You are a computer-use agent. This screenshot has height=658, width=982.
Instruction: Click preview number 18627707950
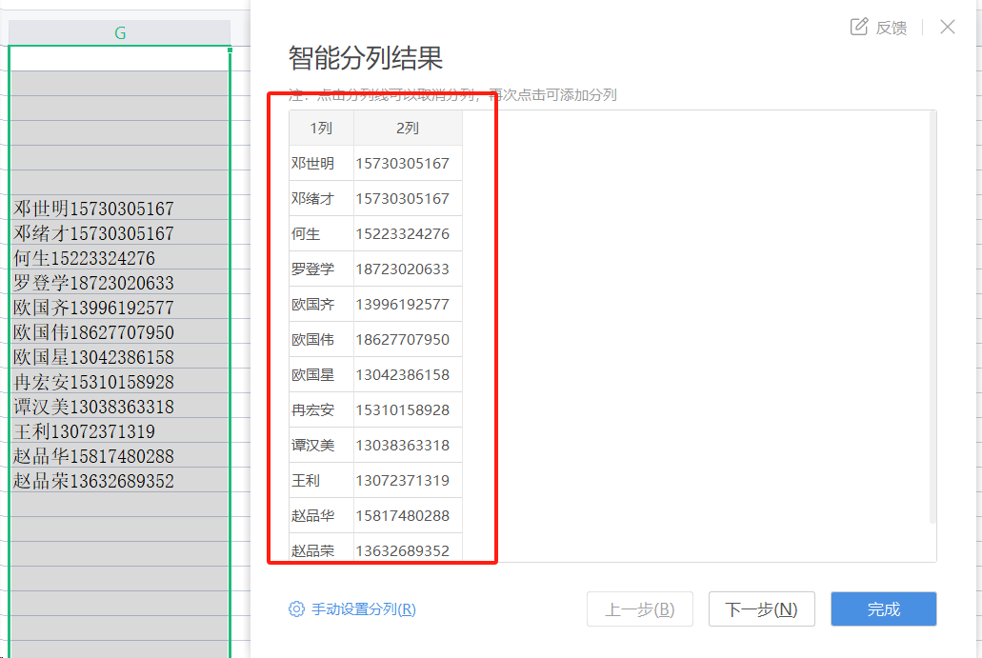pyautogui.click(x=408, y=339)
